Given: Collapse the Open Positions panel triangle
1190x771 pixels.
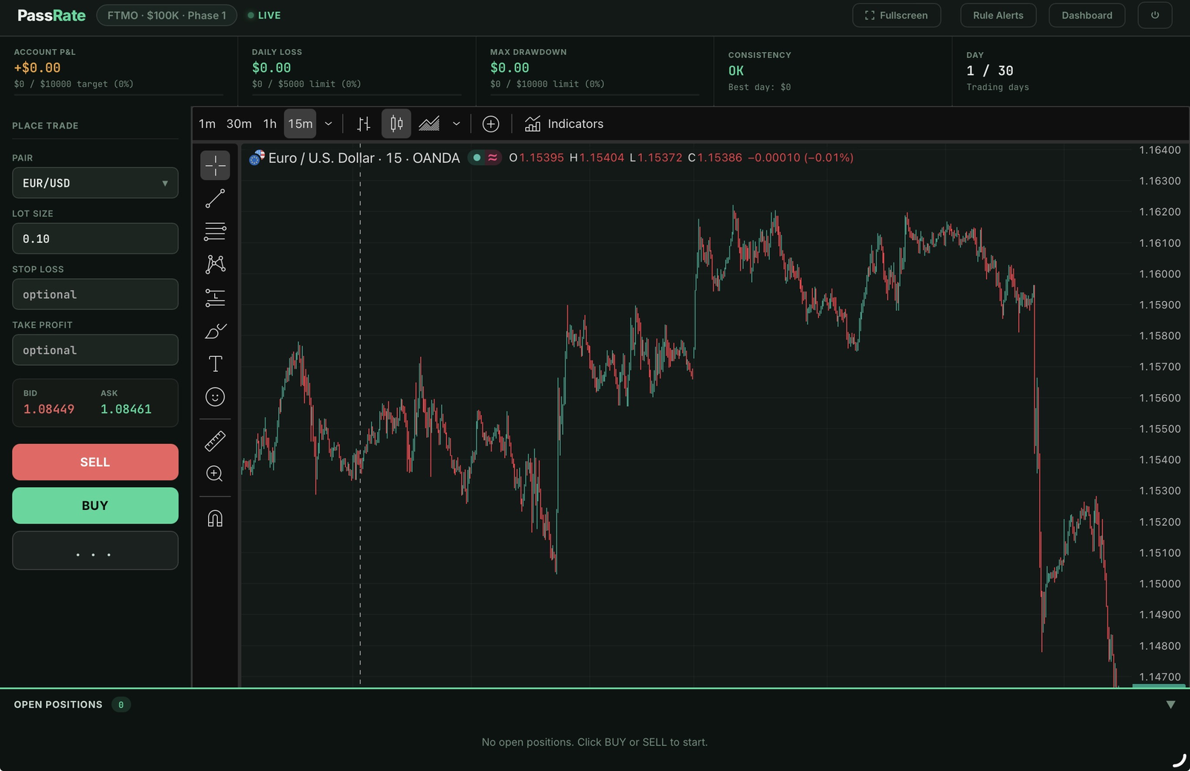Looking at the screenshot, I should tap(1171, 705).
